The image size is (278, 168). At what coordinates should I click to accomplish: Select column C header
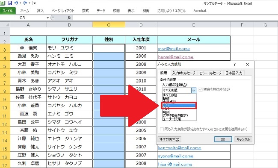109,25
